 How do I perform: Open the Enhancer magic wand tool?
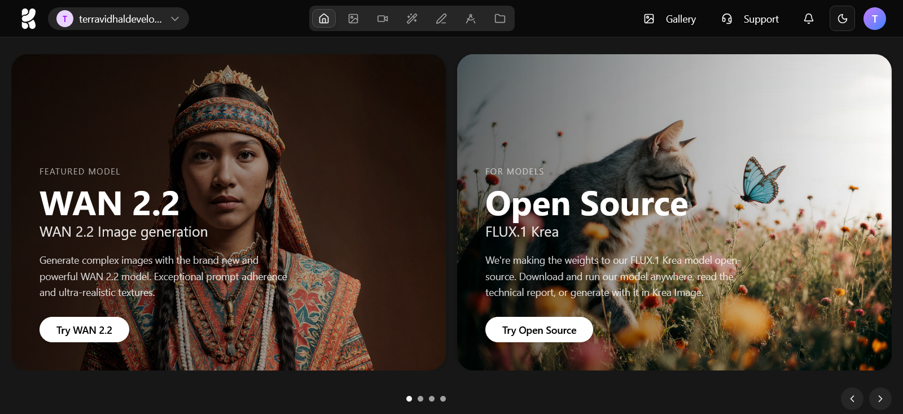[x=412, y=19]
